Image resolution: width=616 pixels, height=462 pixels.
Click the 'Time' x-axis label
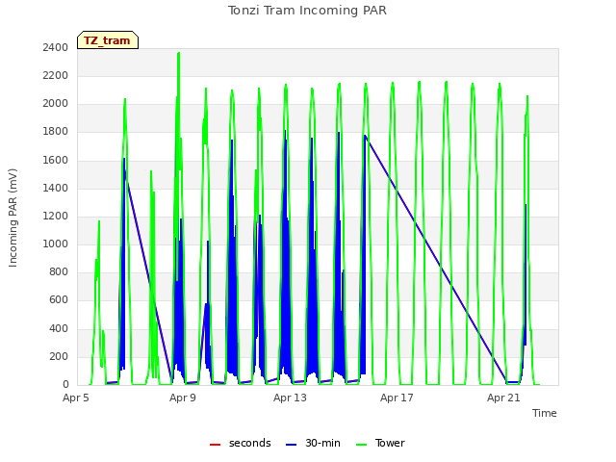(544, 413)
